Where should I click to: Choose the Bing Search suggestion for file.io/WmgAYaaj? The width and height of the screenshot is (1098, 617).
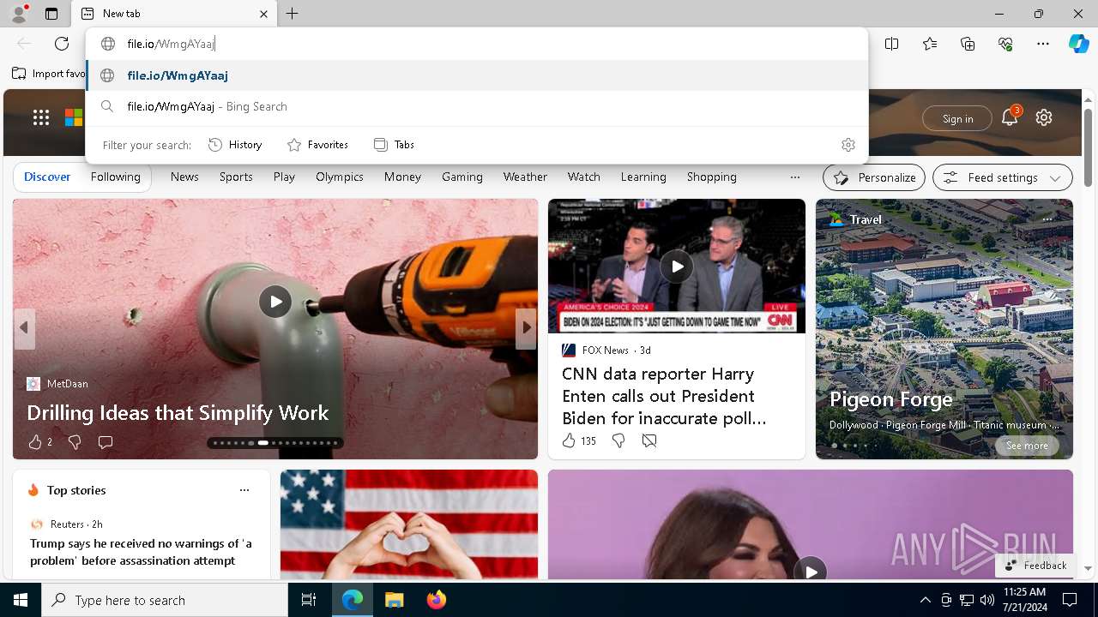[477, 106]
